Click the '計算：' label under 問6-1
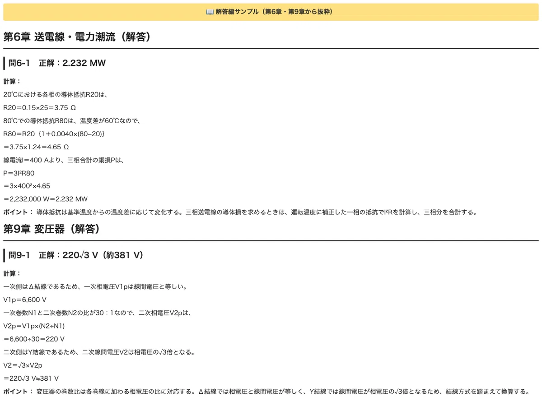The height and width of the screenshot is (415, 542). pos(12,82)
